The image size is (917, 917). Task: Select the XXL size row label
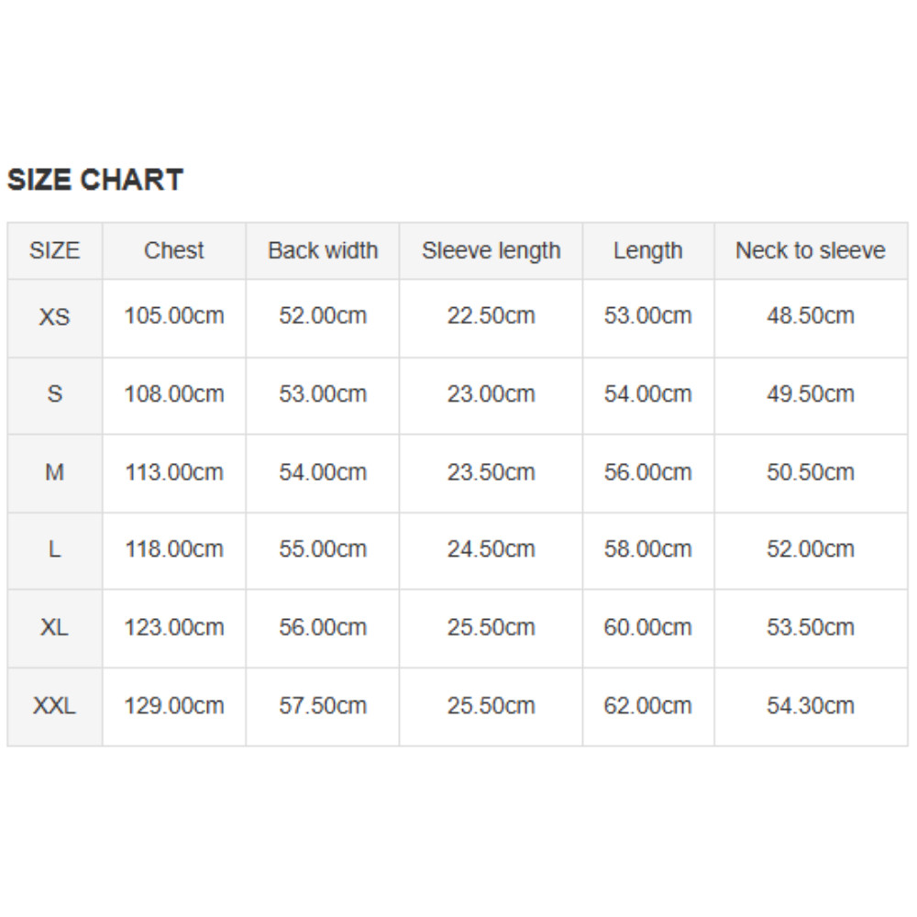pos(55,706)
